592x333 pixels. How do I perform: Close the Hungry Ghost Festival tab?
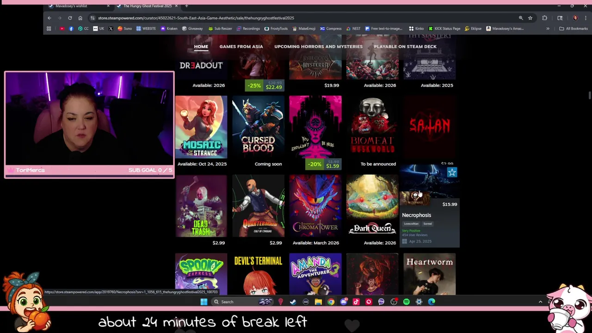coord(176,6)
